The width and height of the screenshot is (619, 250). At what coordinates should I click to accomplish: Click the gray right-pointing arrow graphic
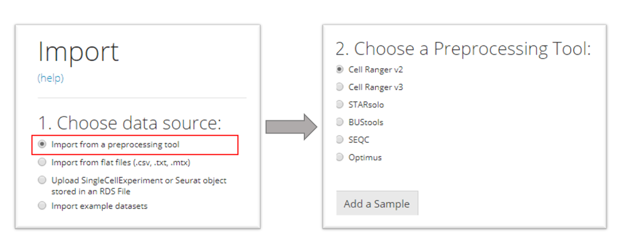(291, 127)
